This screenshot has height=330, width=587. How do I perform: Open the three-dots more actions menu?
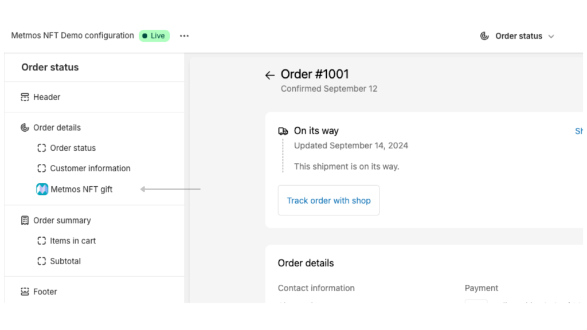coord(184,36)
